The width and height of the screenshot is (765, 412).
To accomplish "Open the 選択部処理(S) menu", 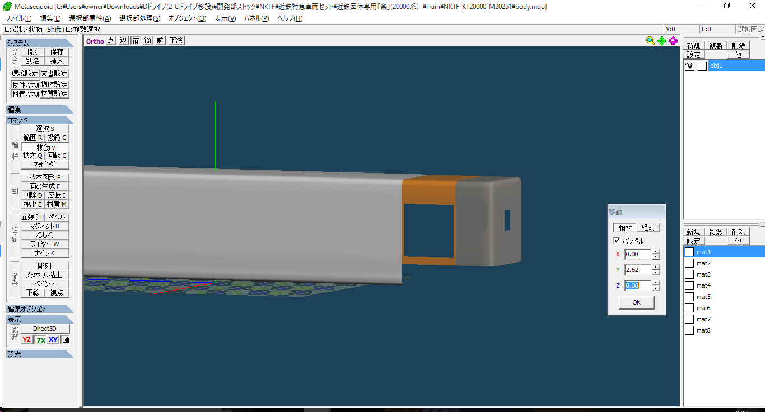I will click(139, 18).
